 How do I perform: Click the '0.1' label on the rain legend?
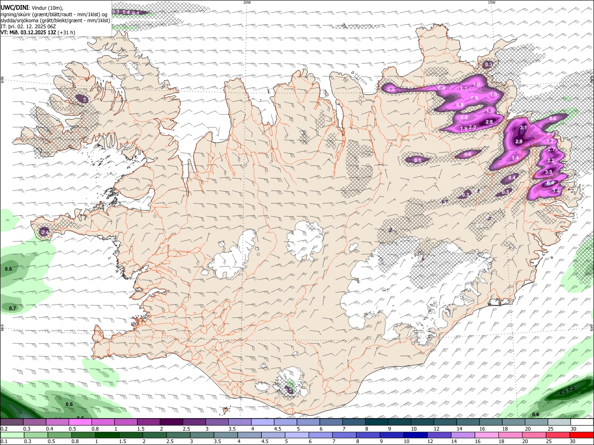point(4,441)
